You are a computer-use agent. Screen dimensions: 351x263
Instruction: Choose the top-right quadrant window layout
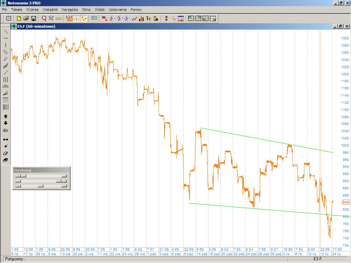[198, 18]
